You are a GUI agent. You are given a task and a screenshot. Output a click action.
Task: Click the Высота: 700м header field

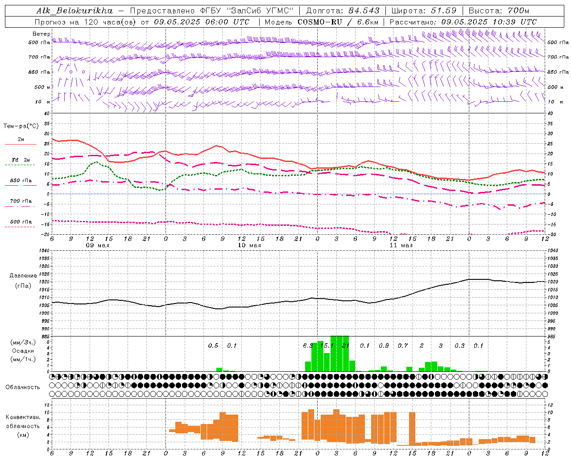(499, 11)
